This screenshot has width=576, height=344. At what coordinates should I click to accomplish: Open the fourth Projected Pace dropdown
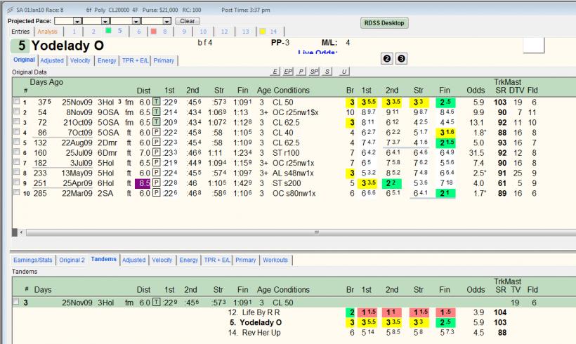[166, 21]
